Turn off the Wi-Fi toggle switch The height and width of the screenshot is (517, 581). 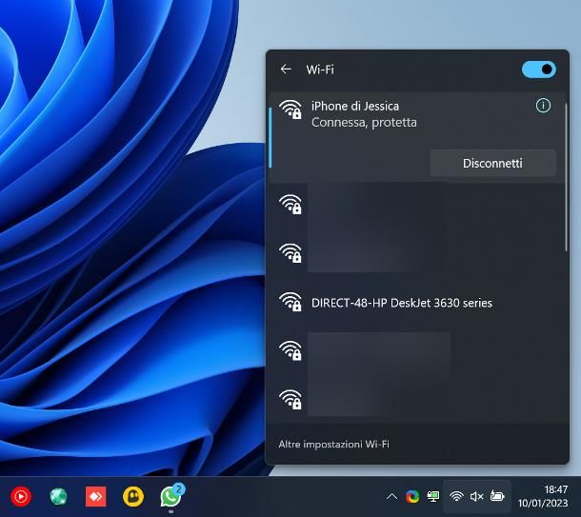[x=538, y=70]
